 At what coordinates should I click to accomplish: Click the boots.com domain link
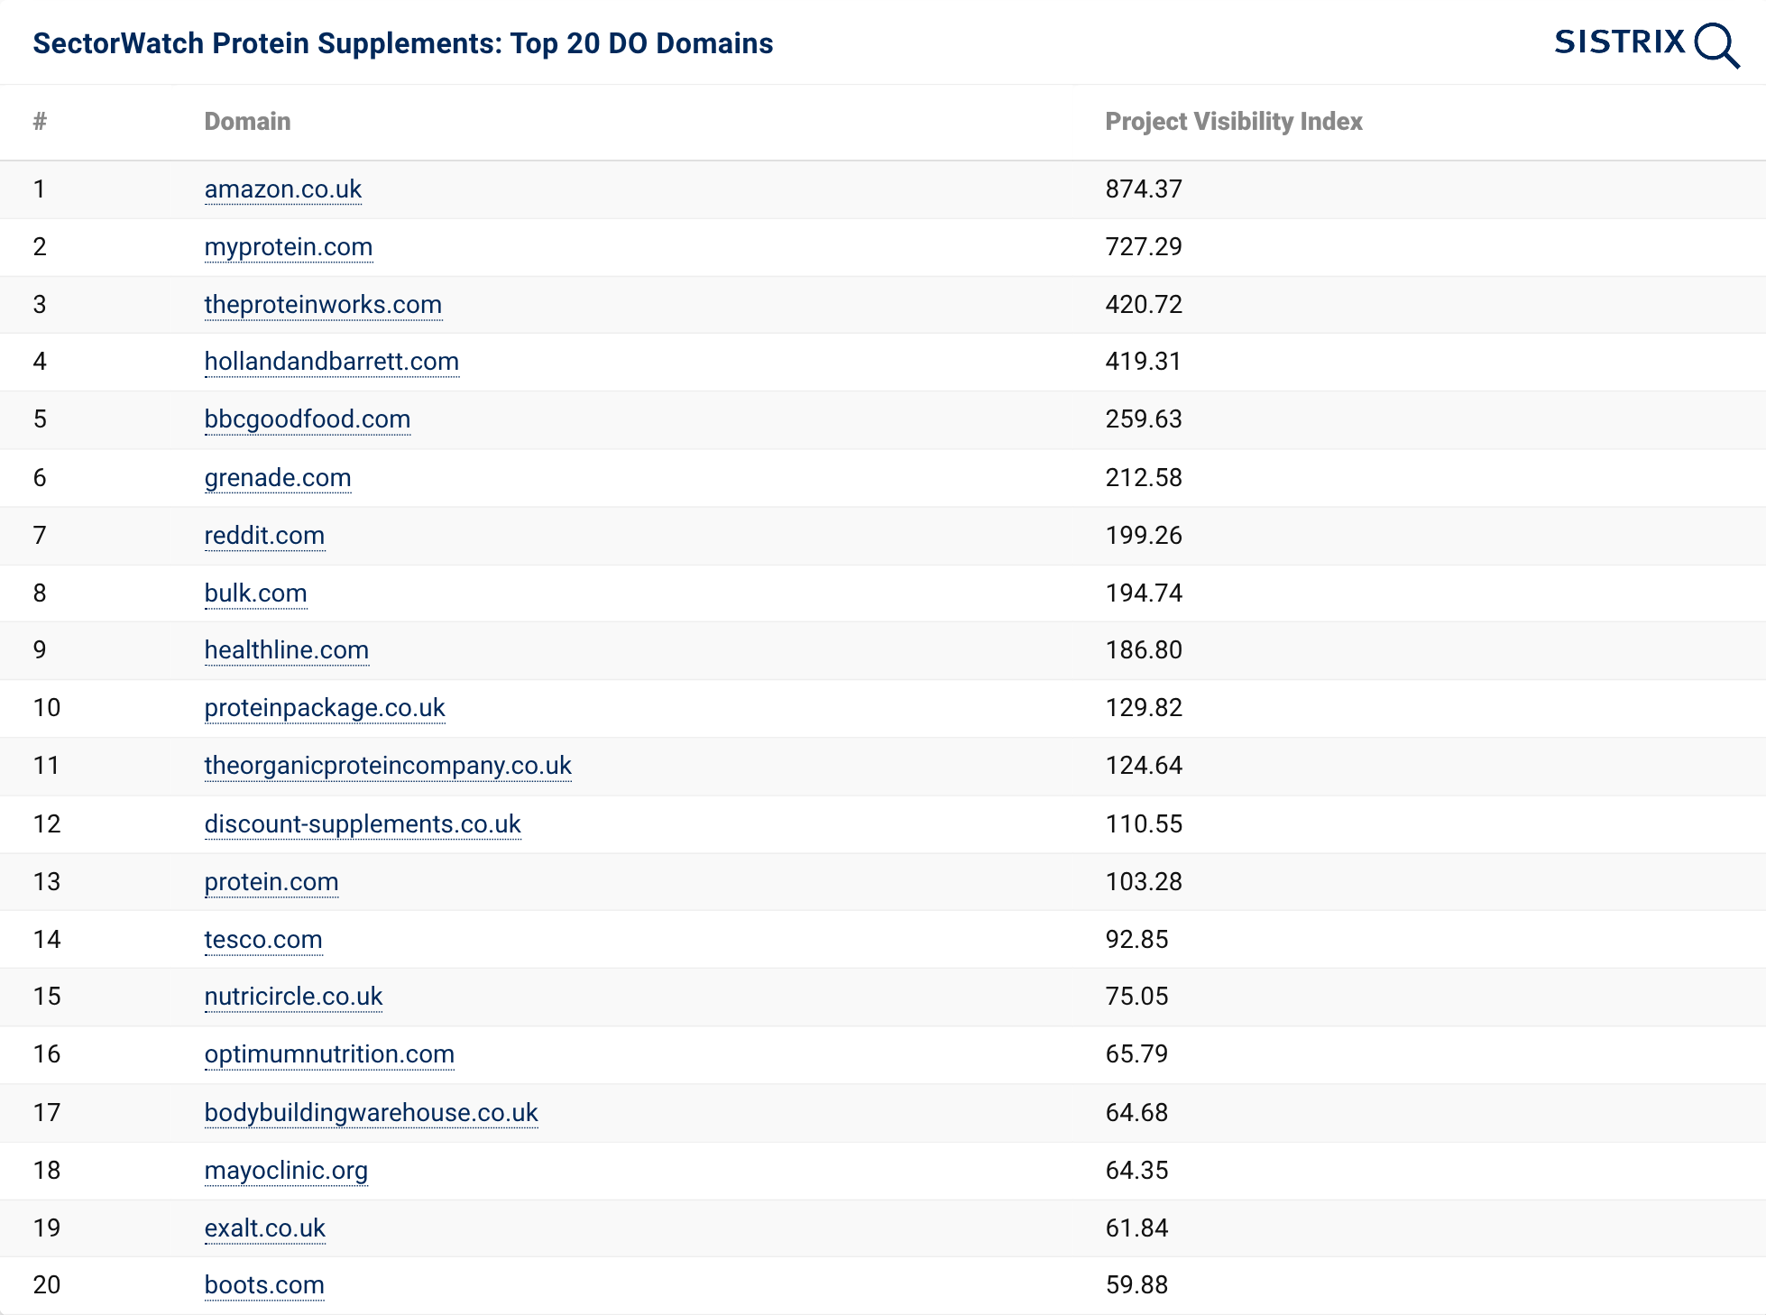(264, 1285)
